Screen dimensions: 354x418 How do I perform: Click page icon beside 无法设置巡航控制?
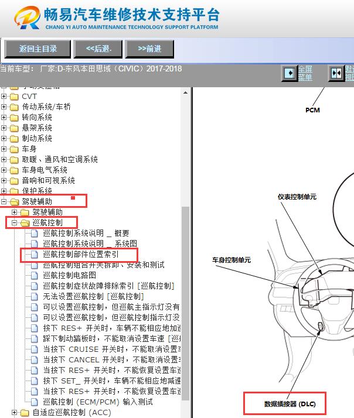pos(35,296)
